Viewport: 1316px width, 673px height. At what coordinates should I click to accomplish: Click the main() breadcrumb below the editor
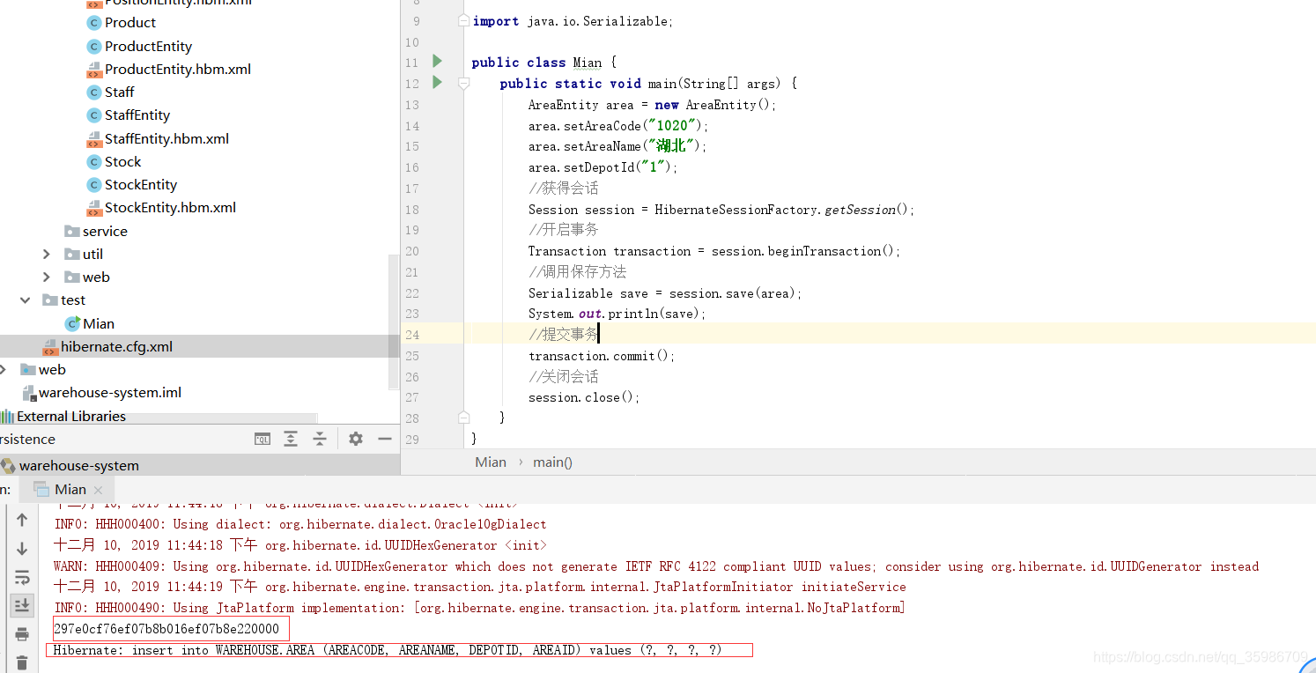click(x=553, y=462)
